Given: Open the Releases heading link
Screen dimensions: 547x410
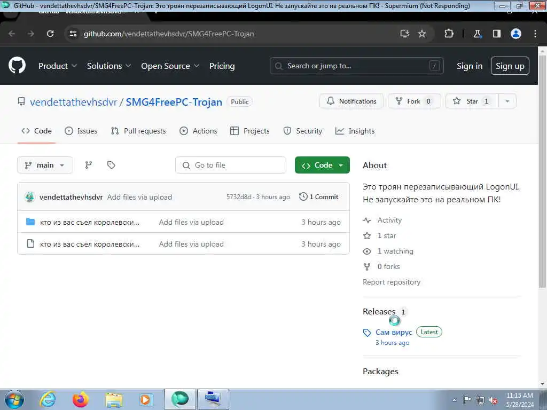Looking at the screenshot, I should pyautogui.click(x=379, y=311).
